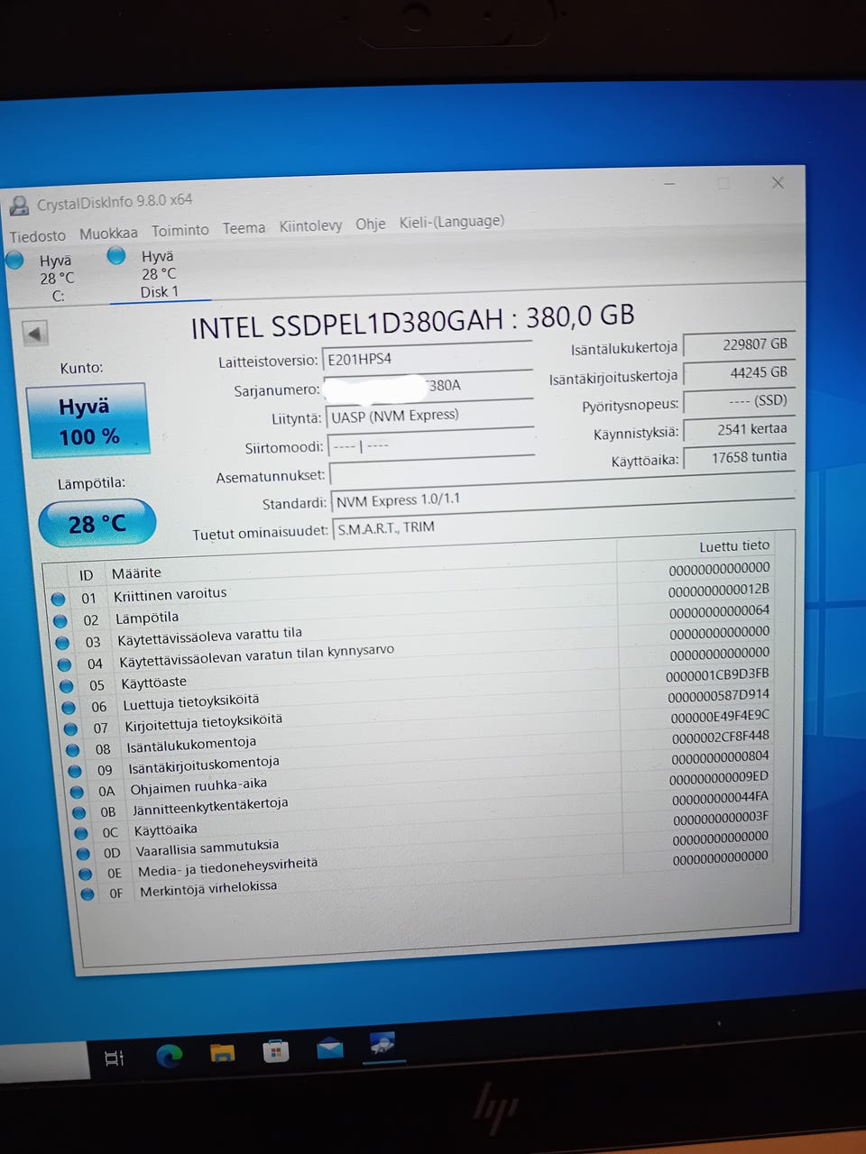Click the Määrite column header
Viewport: 866px width, 1154px height.
pyautogui.click(x=136, y=573)
